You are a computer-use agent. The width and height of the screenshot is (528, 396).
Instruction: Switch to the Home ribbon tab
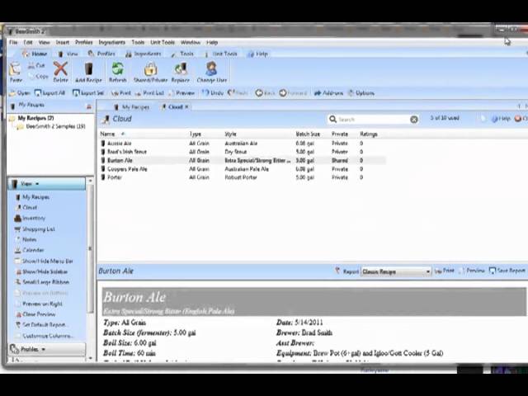tap(35, 54)
